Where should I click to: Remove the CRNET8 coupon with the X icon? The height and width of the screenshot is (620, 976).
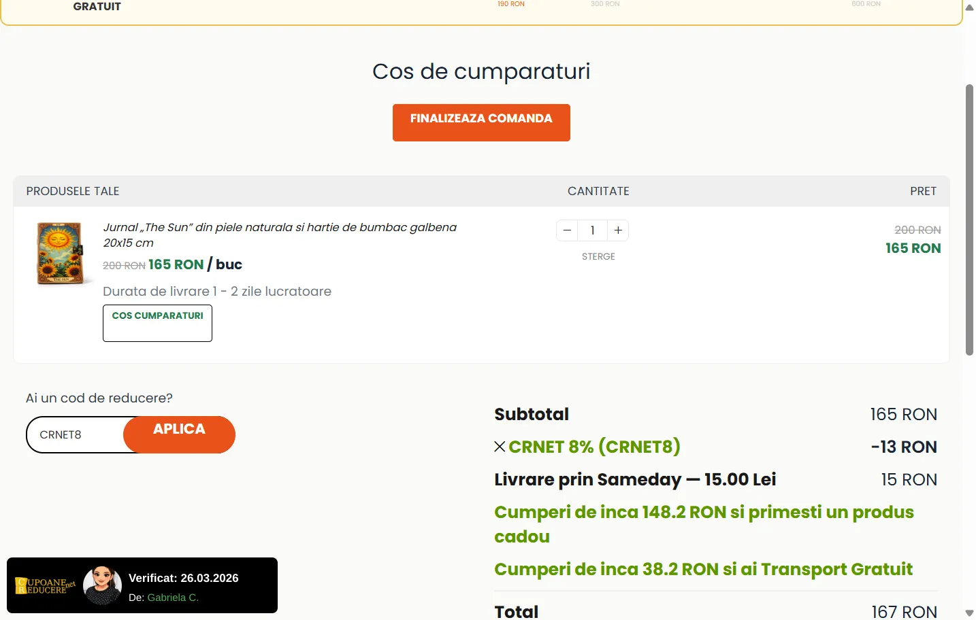(500, 447)
